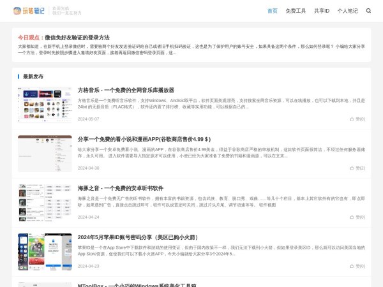The height and width of the screenshot is (287, 383).
Task: Click the 今日观点 summary paragraph
Action: point(191,50)
